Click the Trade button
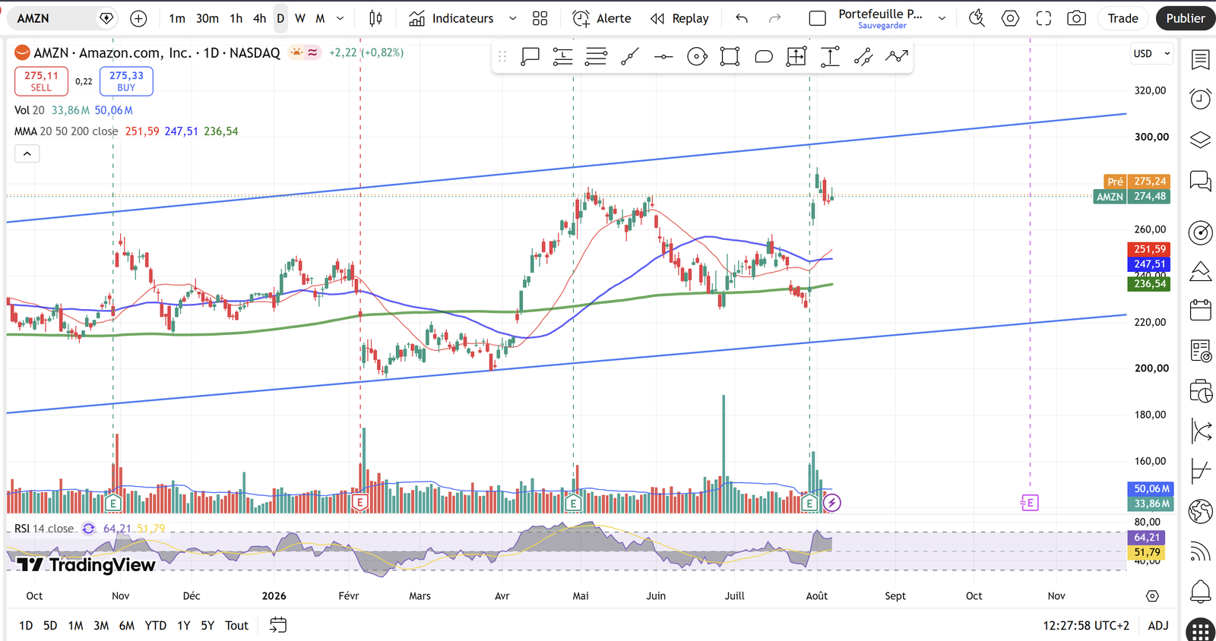Screen dimensions: 1216x641 (1123, 18)
